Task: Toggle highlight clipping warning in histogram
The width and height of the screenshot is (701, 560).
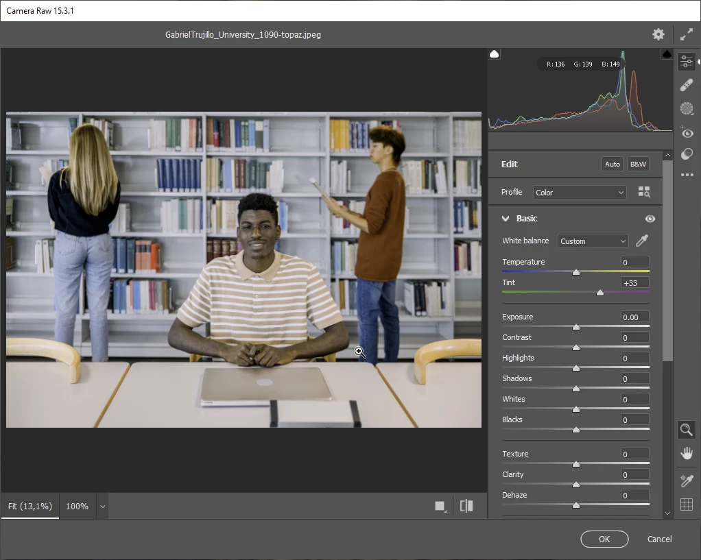Action: pyautogui.click(x=666, y=54)
